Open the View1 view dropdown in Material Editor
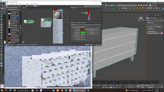164x92 pixels. click(x=93, y=6)
